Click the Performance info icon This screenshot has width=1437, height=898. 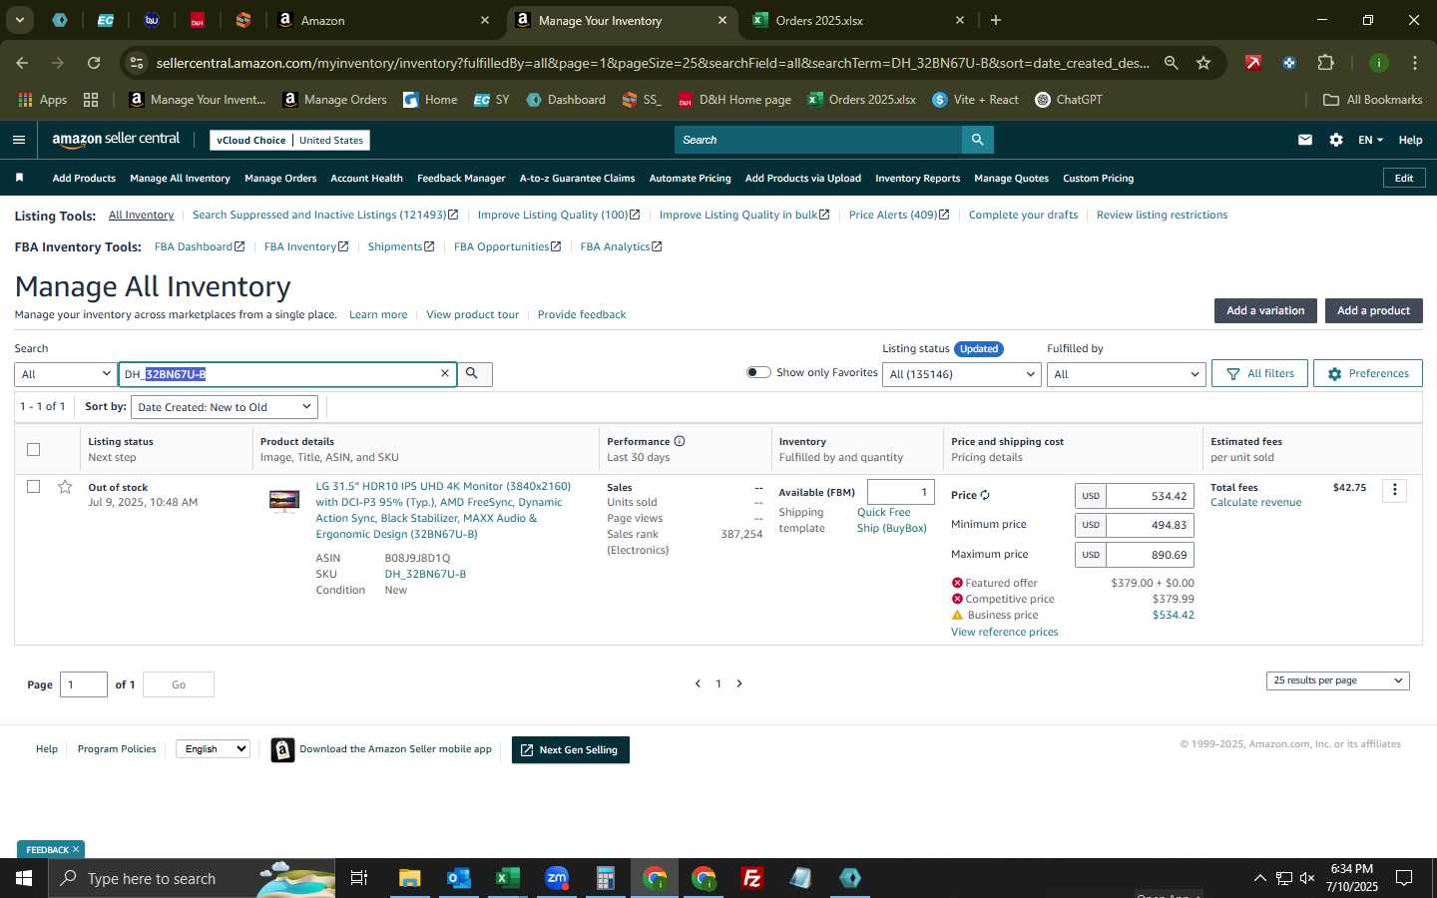[680, 441]
